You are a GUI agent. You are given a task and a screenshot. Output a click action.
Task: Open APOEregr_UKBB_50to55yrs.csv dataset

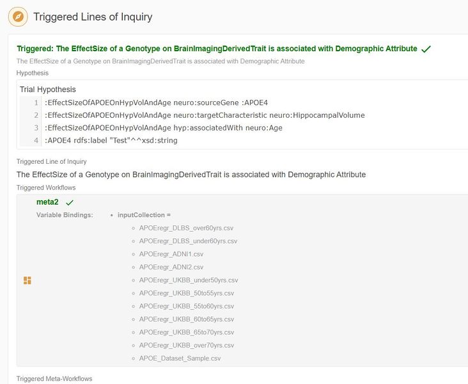187,293
